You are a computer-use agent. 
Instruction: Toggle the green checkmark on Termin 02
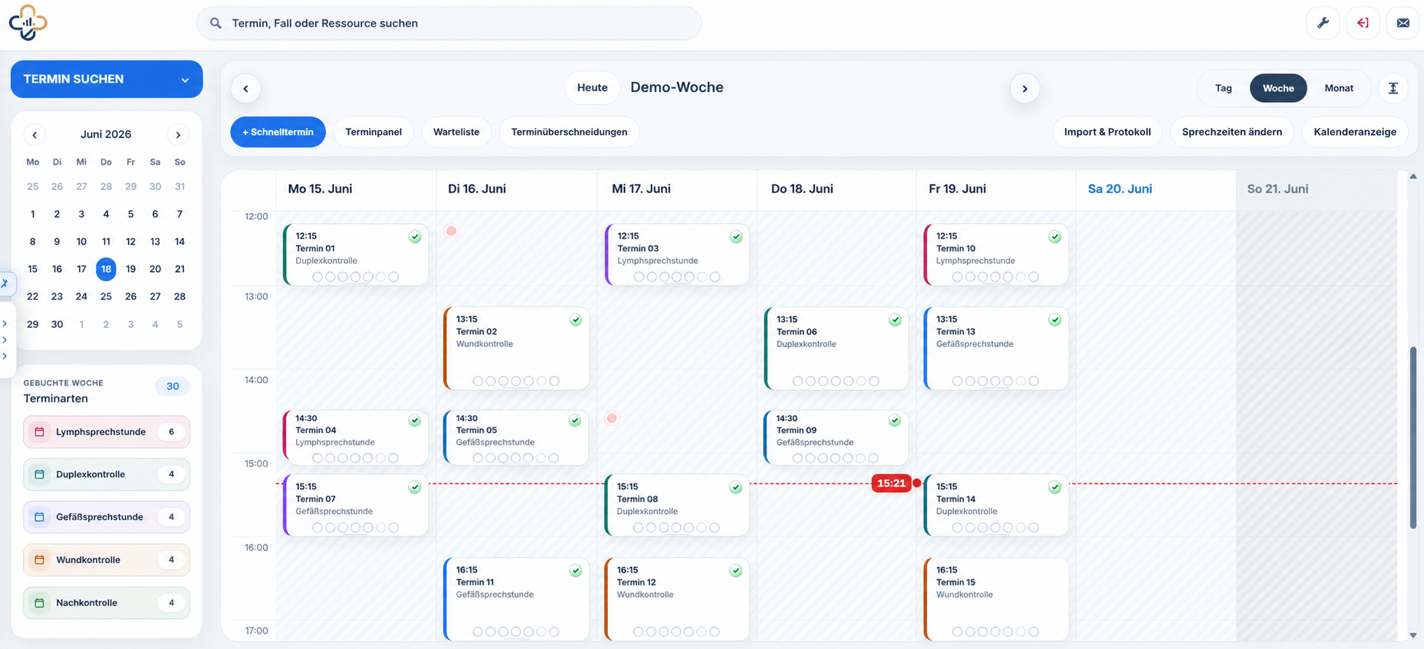point(576,320)
